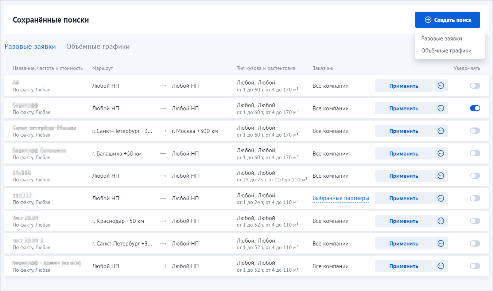Viewport: 493px width, 291px height.
Task: Apply the search with Выбранные партнёры customer
Action: [x=404, y=198]
